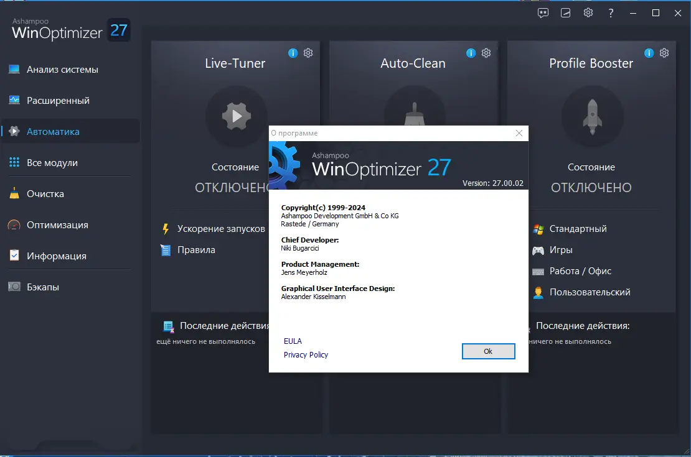The image size is (691, 457).
Task: Click Version: 27.00.02 text
Action: [x=492, y=183]
